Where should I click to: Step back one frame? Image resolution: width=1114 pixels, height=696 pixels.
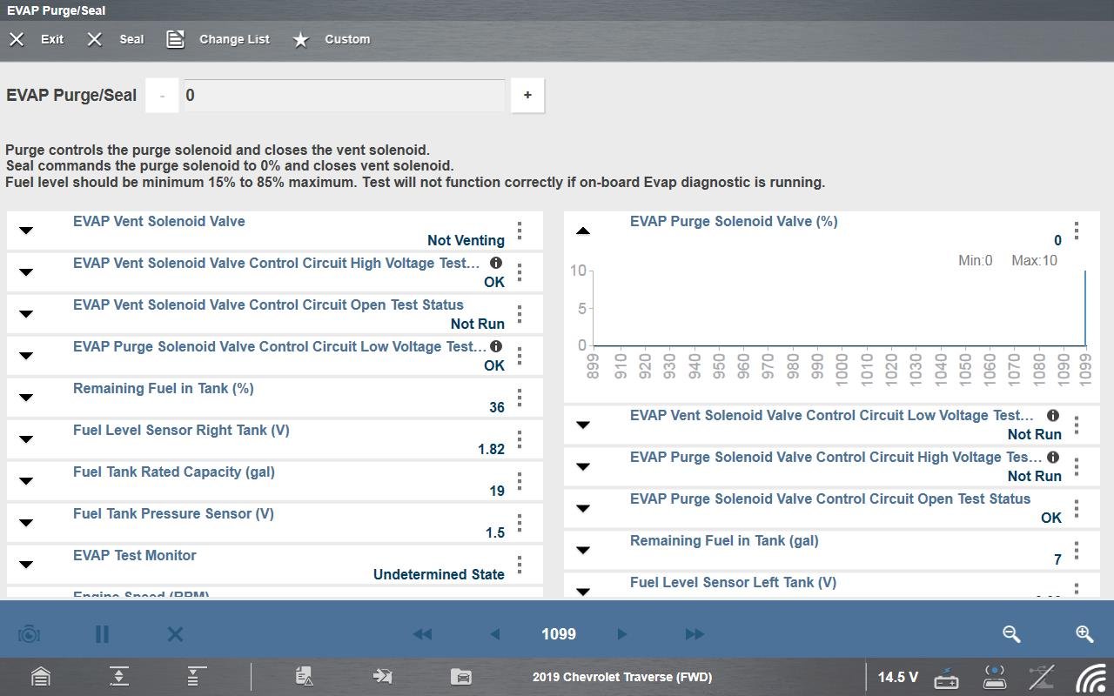[494, 634]
